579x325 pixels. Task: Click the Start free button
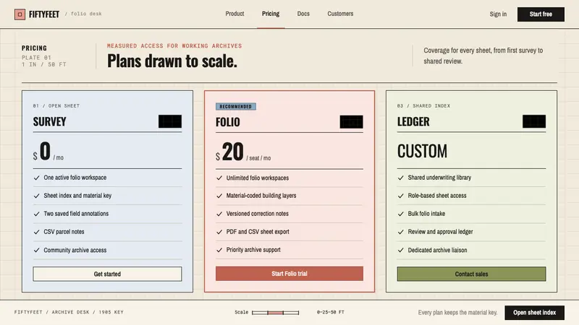coord(541,14)
